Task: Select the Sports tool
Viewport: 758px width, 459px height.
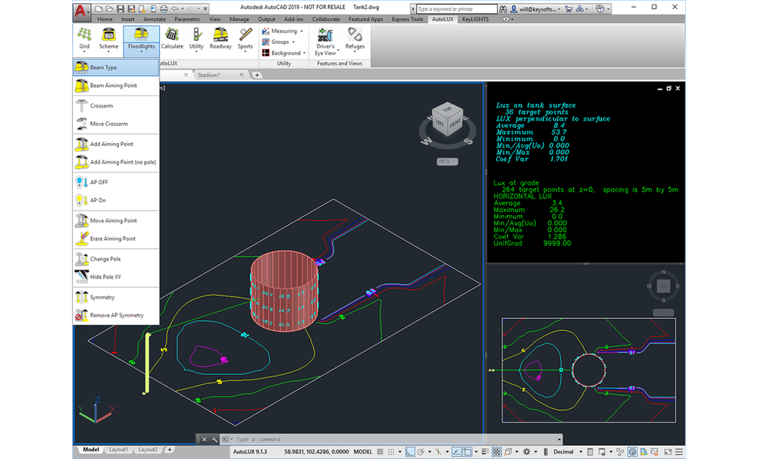Action: (245, 39)
